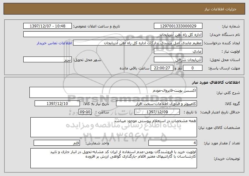Click the label مشخصات کالای مورد نیاز
This screenshot has width=249, height=176.
click(x=219, y=128)
